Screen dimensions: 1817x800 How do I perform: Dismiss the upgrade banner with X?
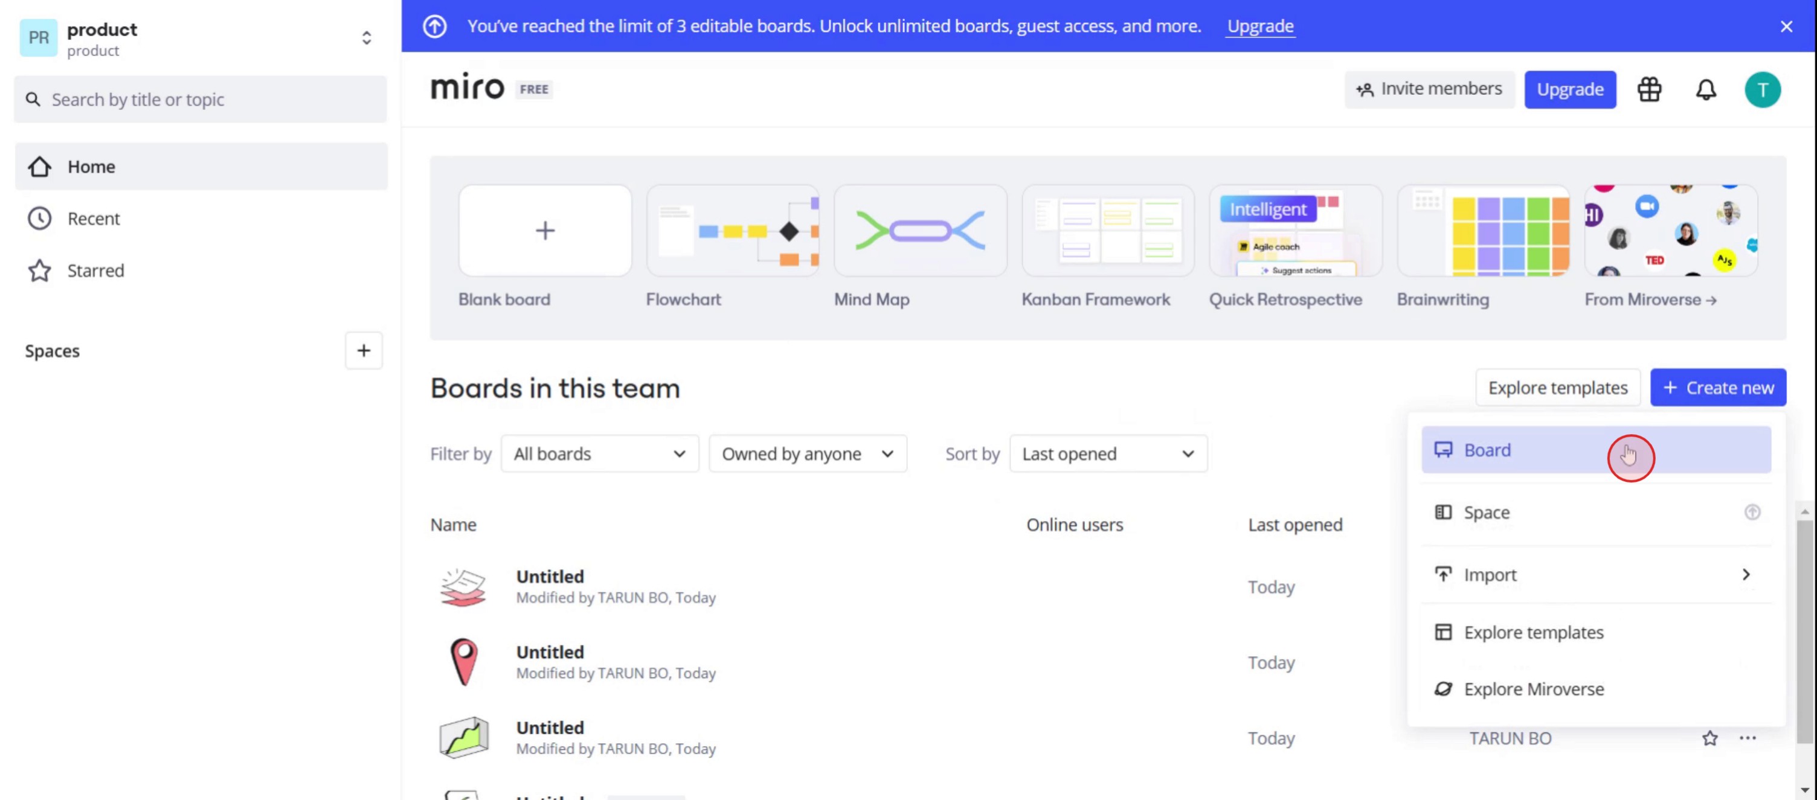1786,27
